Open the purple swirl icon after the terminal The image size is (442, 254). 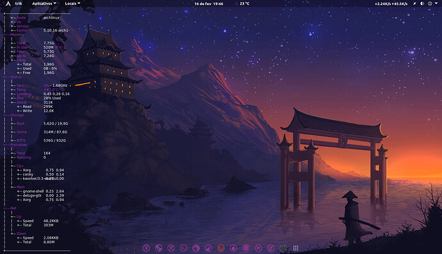click(x=196, y=248)
